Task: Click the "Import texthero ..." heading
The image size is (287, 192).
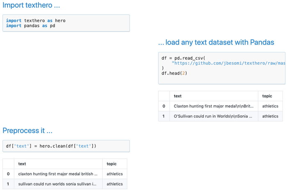Action: coord(31,6)
